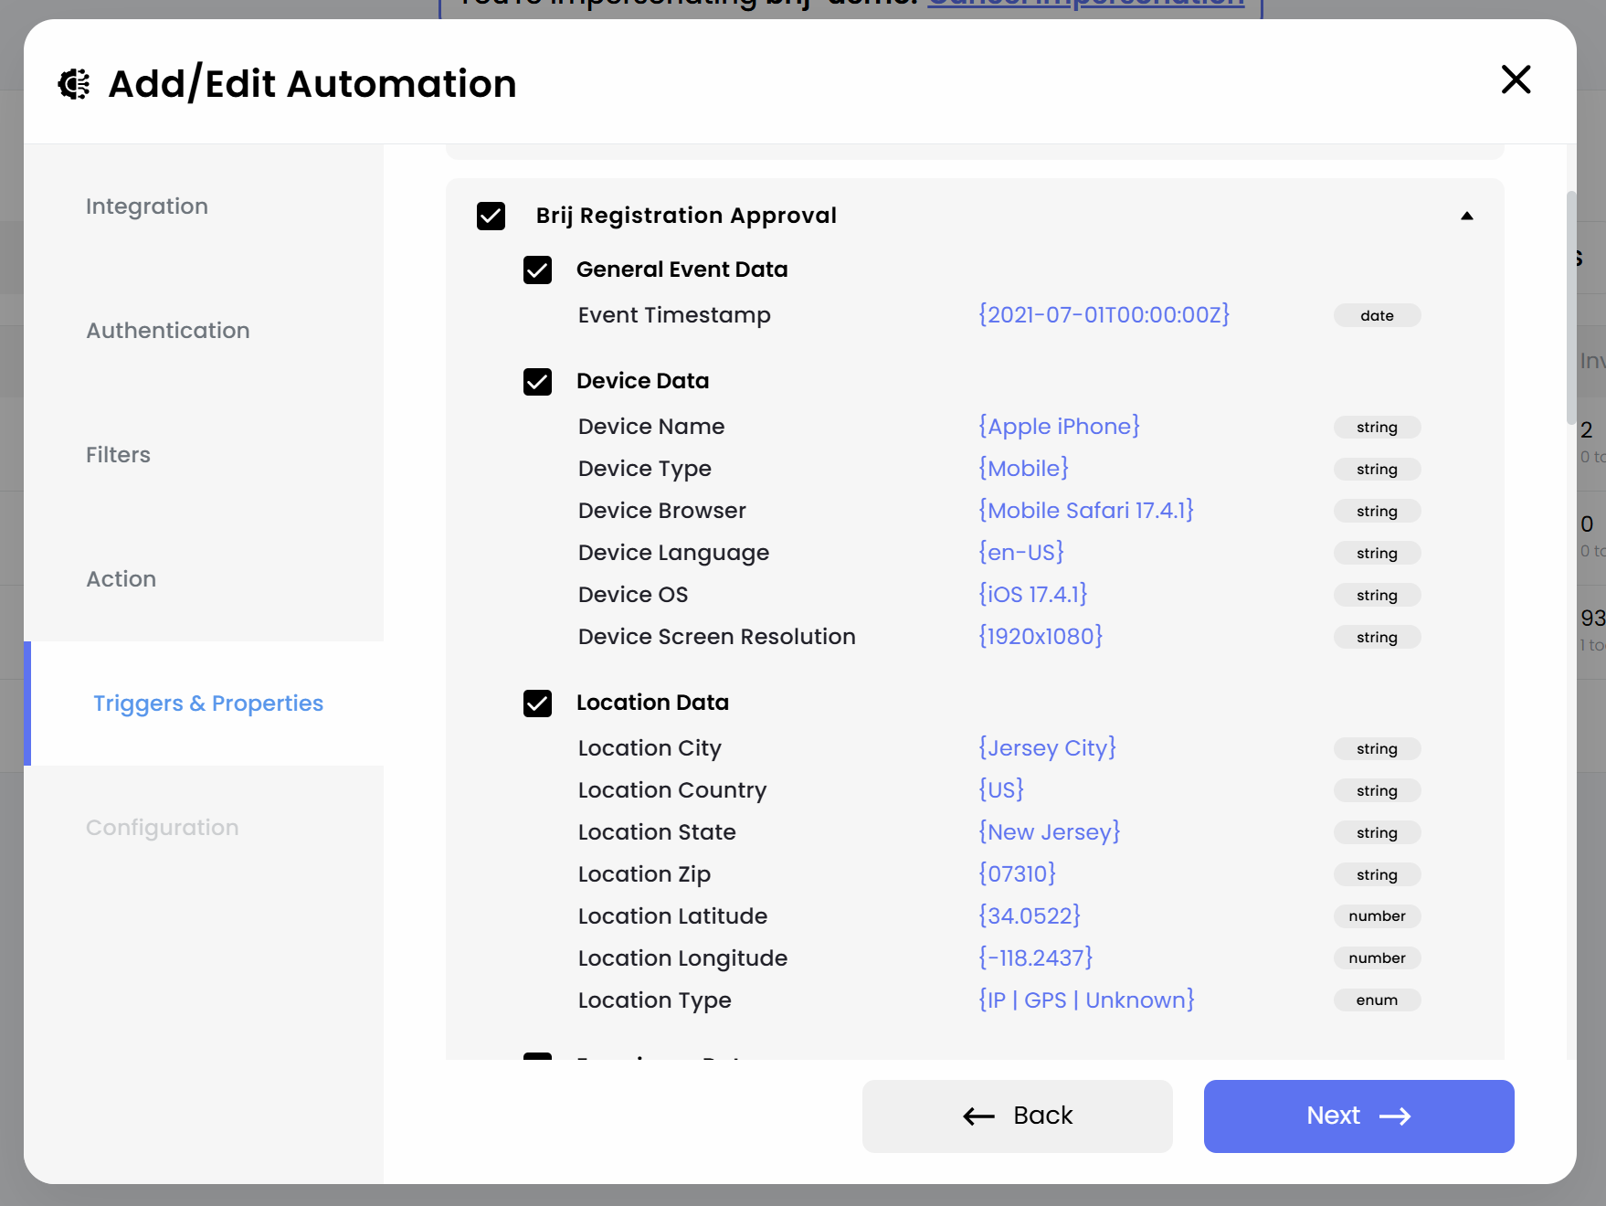Click the Location City label
This screenshot has width=1606, height=1206.
click(x=650, y=748)
